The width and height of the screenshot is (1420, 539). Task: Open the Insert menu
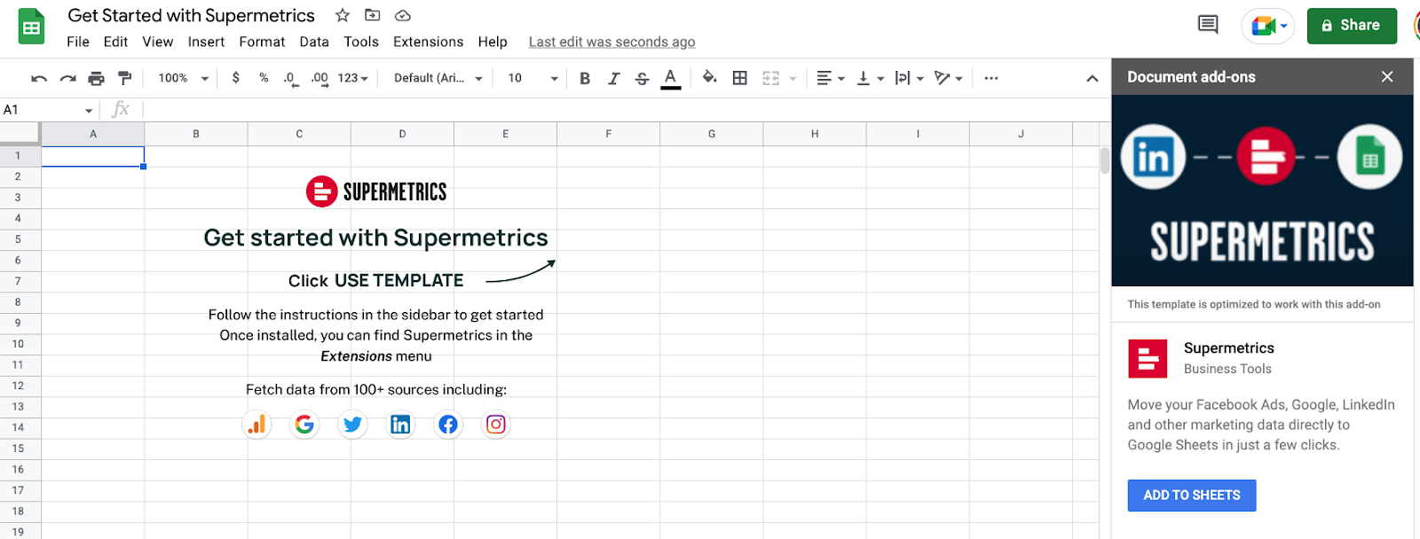coord(206,42)
